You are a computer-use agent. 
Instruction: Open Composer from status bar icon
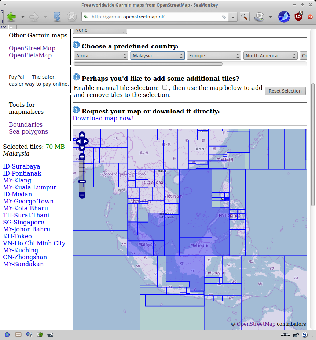pyautogui.click(x=29, y=335)
